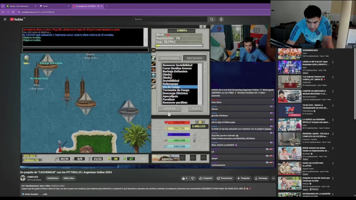The image size is (356, 200).
Task: Reload the page with browser refresh icon
Action: [x=13, y=12]
